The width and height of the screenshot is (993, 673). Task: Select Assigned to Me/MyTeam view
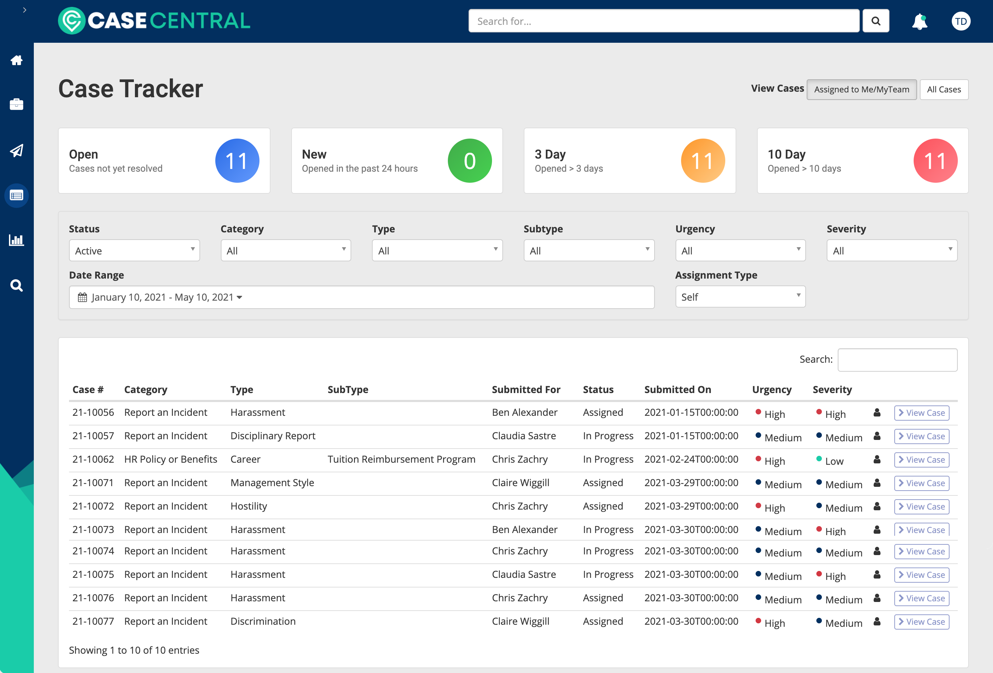[862, 89]
